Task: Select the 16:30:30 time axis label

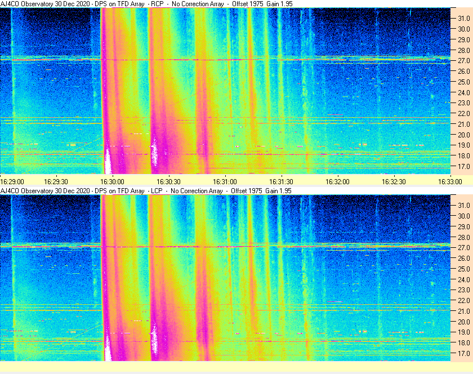Action: (168, 182)
